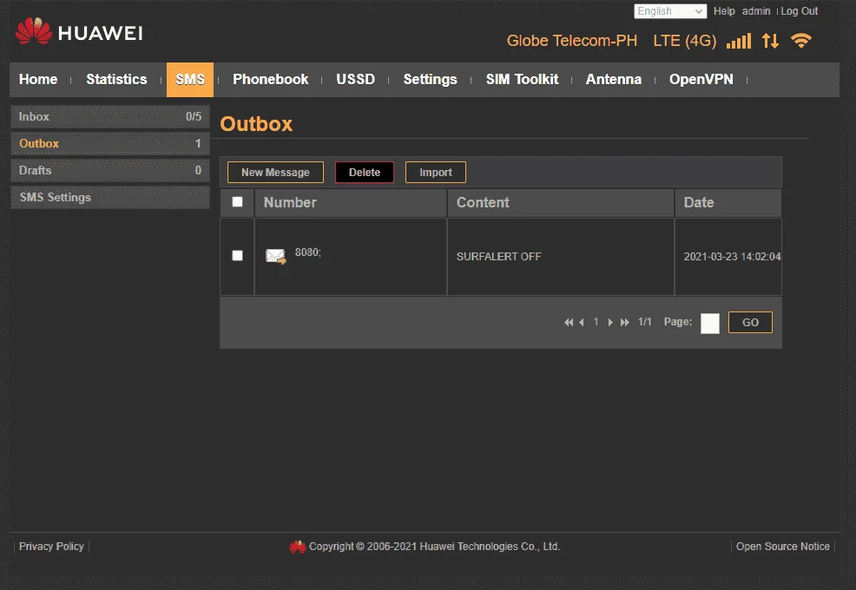Click the Huawei logo in the header
Screen dimensions: 856x590
(x=79, y=32)
